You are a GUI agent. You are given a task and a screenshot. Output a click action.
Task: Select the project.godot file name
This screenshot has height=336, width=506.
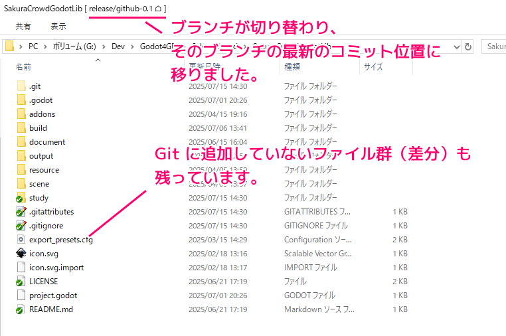click(x=52, y=295)
